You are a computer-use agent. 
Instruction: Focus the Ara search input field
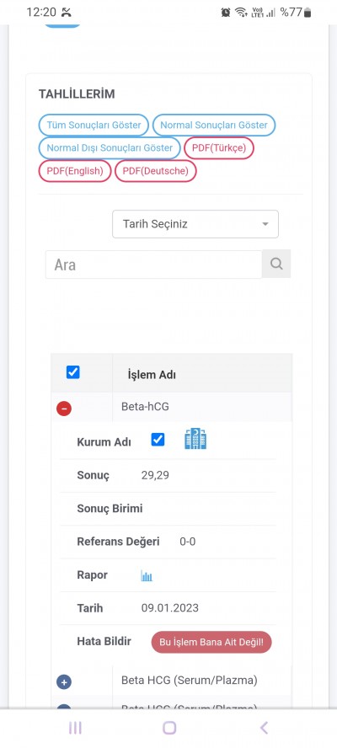tap(153, 264)
